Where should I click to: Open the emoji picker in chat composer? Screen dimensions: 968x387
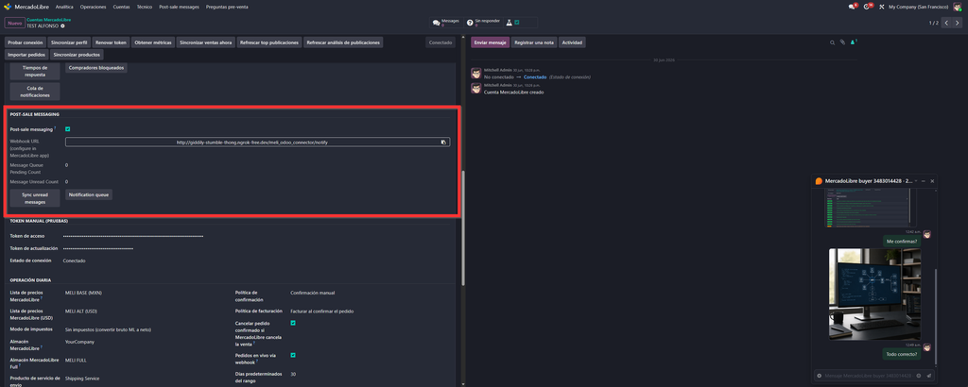coord(919,376)
